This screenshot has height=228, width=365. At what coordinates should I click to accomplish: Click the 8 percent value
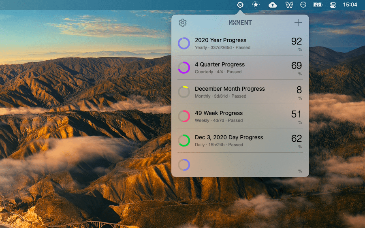click(x=299, y=90)
